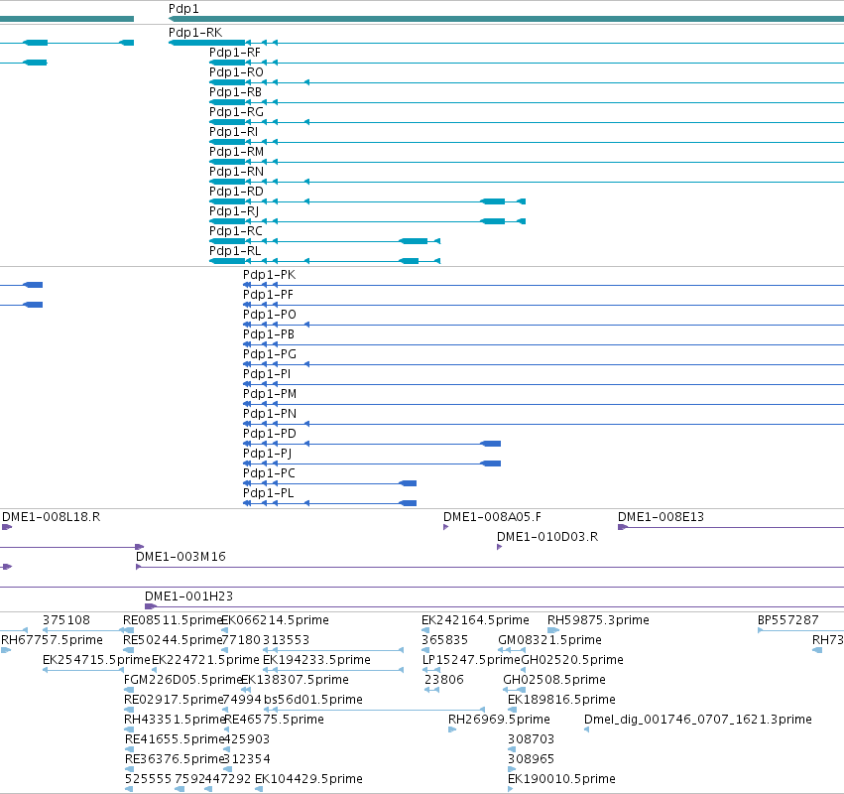Click the EK194233.5prime EST label
Image resolution: width=844 pixels, height=794 pixels.
point(316,660)
